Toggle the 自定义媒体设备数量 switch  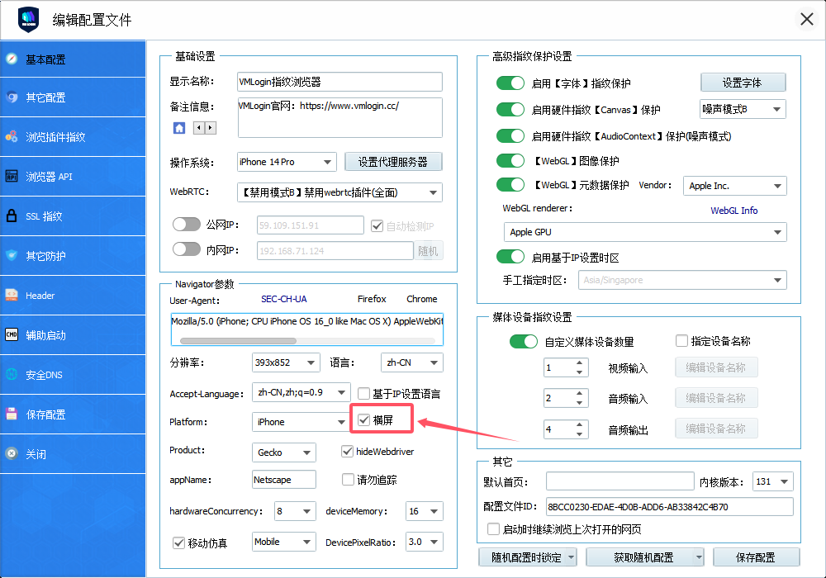pyautogui.click(x=524, y=341)
